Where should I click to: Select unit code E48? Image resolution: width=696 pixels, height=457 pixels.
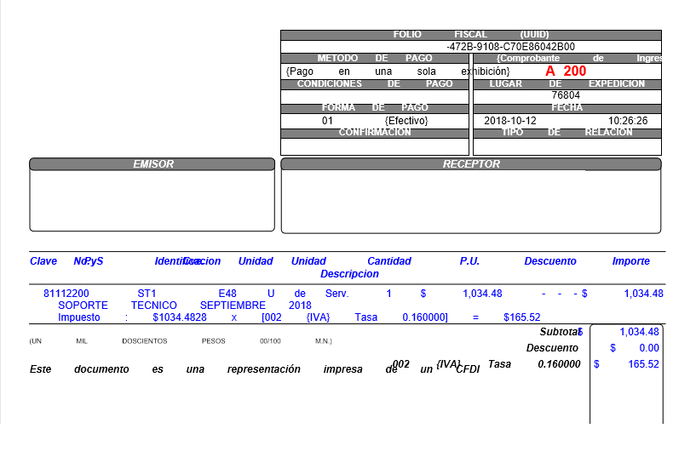point(227,294)
